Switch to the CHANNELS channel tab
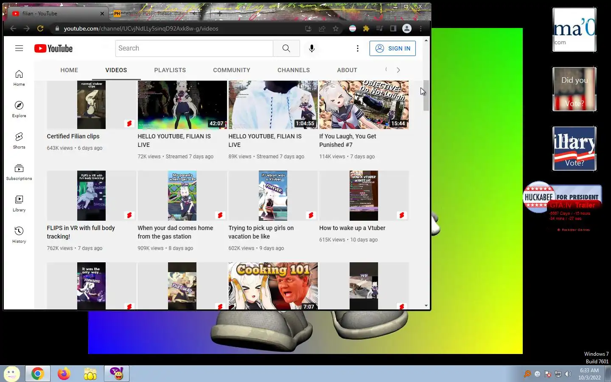 294,70
